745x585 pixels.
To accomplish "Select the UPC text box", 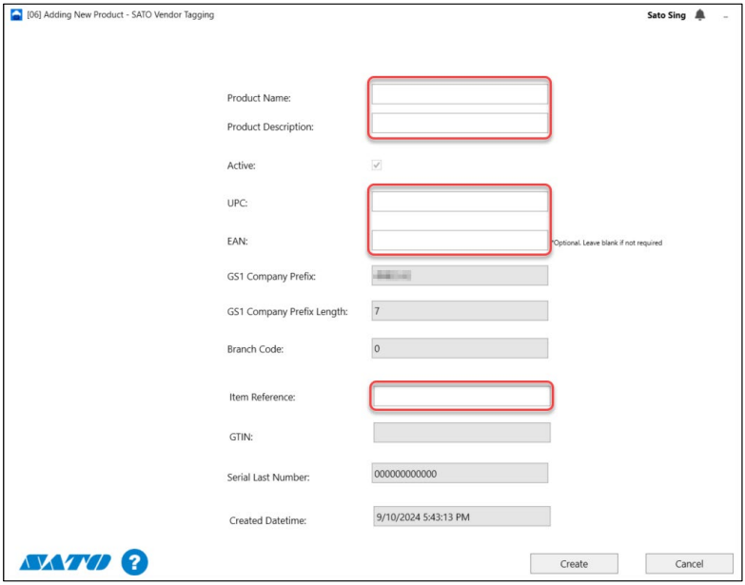I will 460,202.
